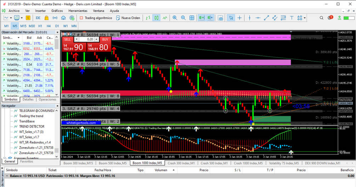356x187 pixels.
Task: Toggle chart auto scroll to end
Action: (x=202, y=18)
